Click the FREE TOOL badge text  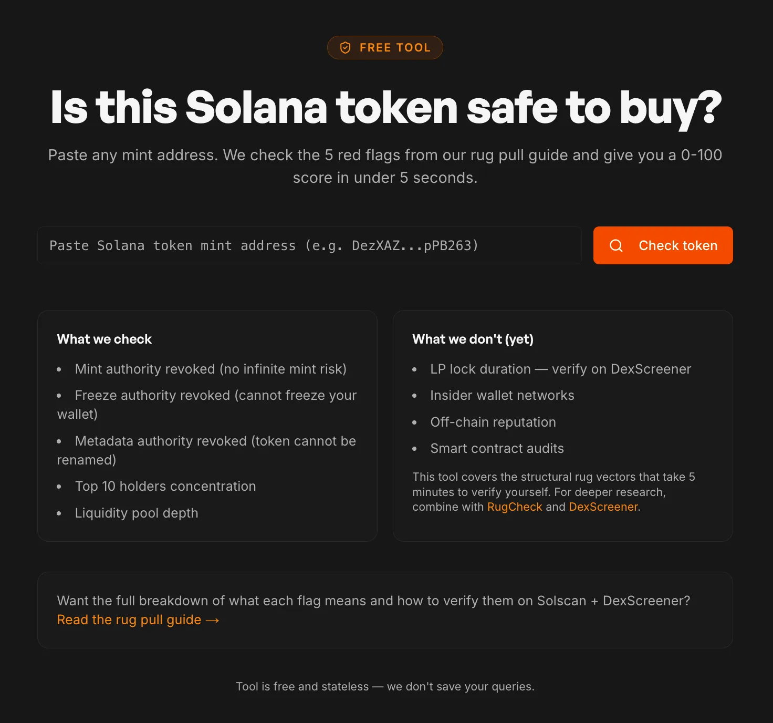tap(395, 48)
